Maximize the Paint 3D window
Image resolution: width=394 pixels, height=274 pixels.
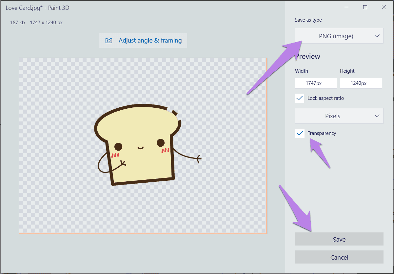(365, 7)
